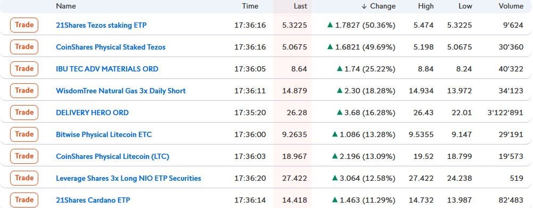Image resolution: width=533 pixels, height=208 pixels.
Task: Sort by the High column header
Action: (x=426, y=6)
